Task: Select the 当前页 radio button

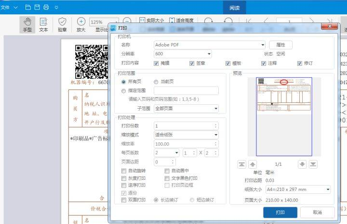Action: click(156, 82)
